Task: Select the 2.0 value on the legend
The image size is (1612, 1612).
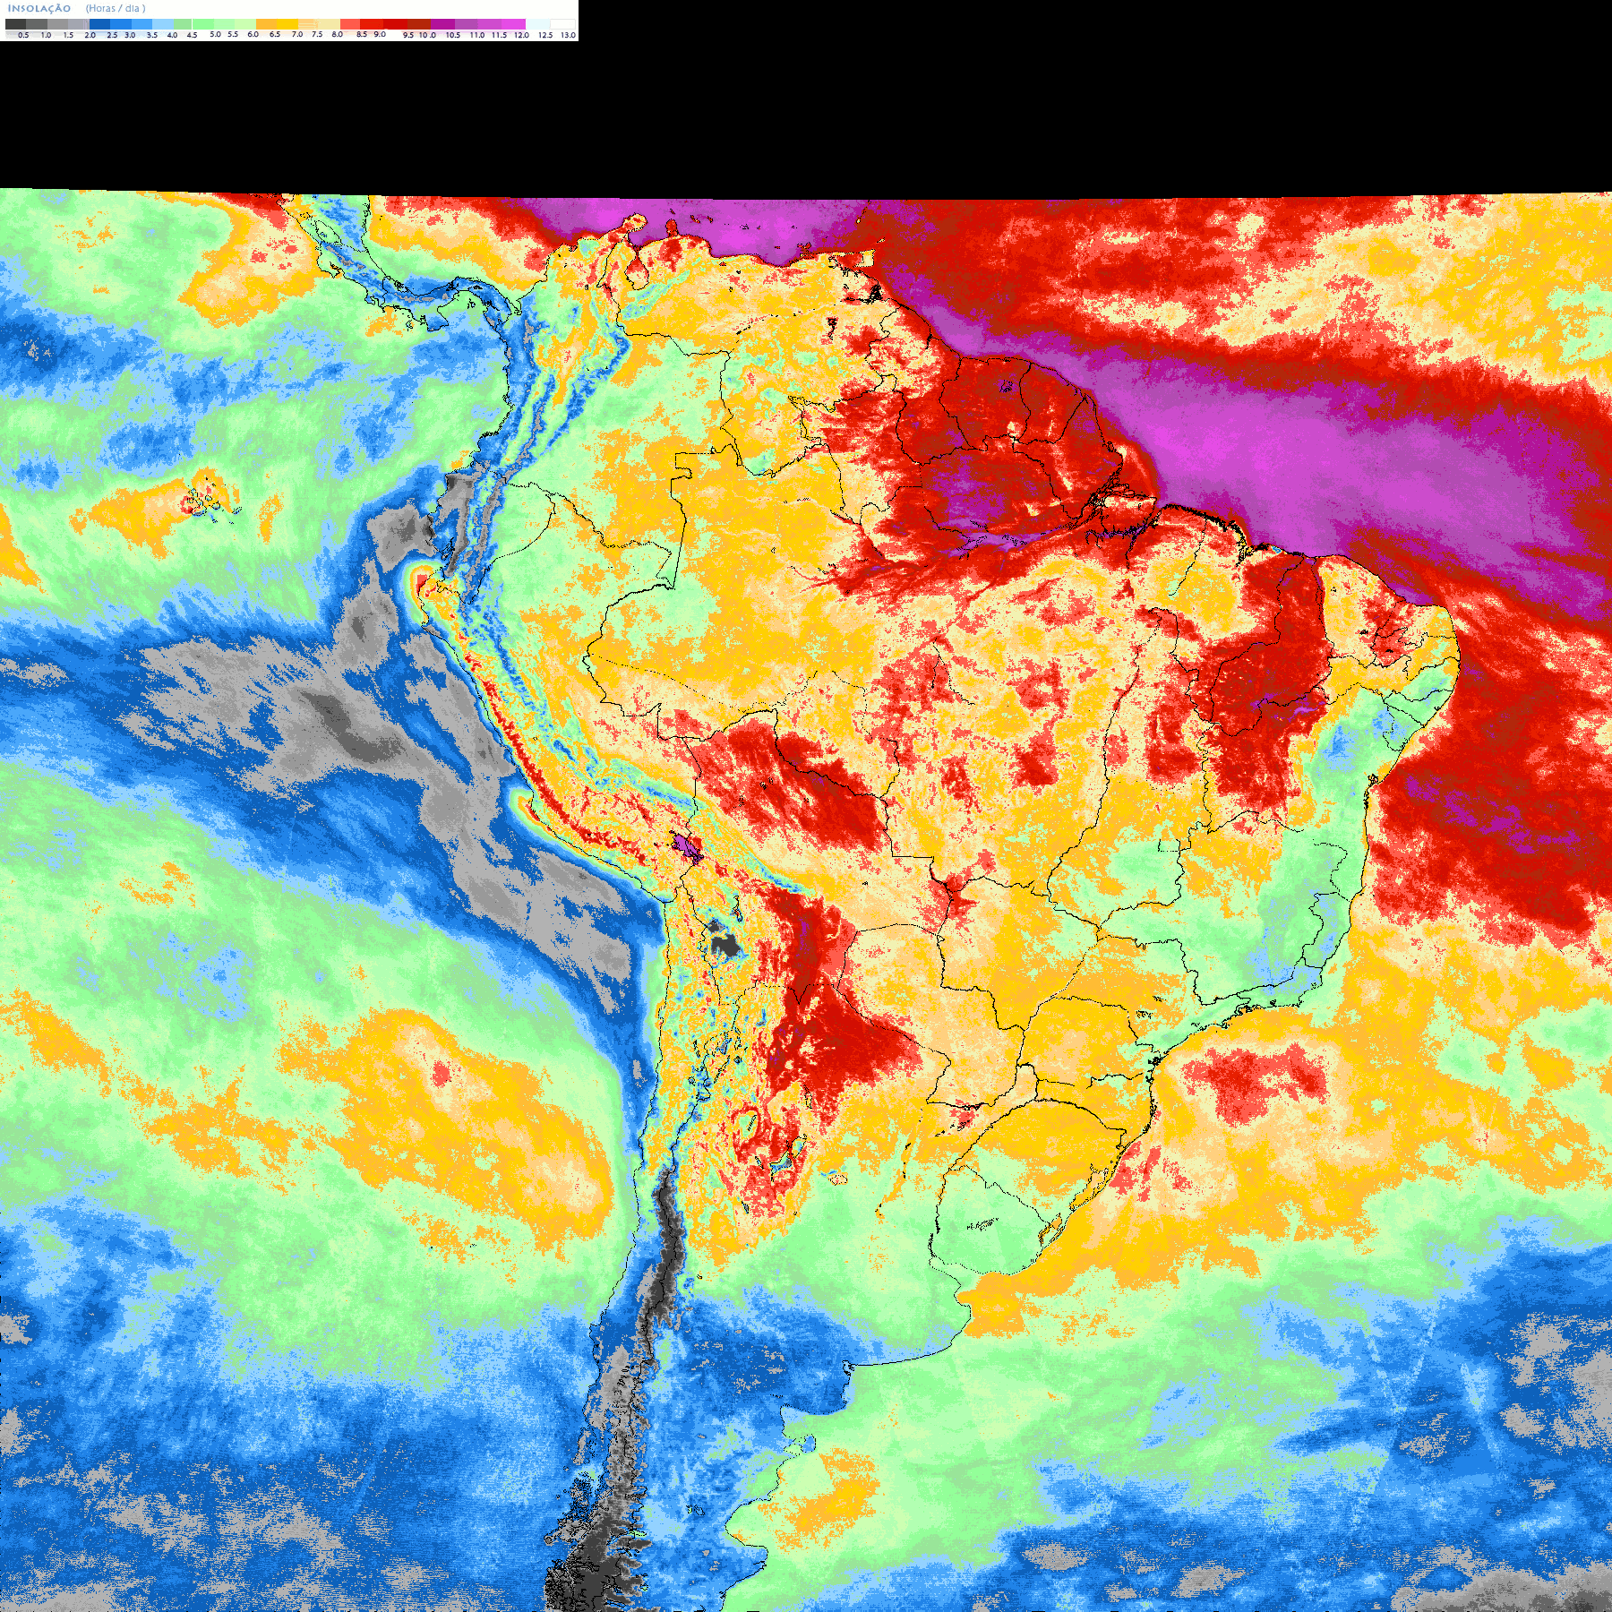Action: pos(90,35)
